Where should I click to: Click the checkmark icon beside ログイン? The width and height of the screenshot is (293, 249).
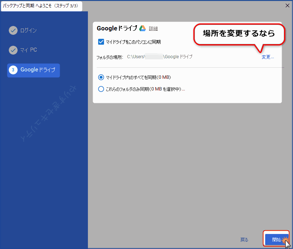(x=13, y=30)
